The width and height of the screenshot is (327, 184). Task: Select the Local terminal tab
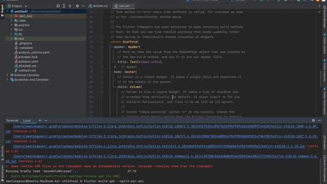coord(27,121)
